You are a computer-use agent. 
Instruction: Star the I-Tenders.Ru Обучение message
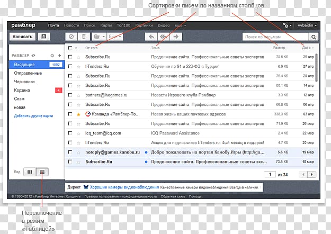[x=78, y=67]
